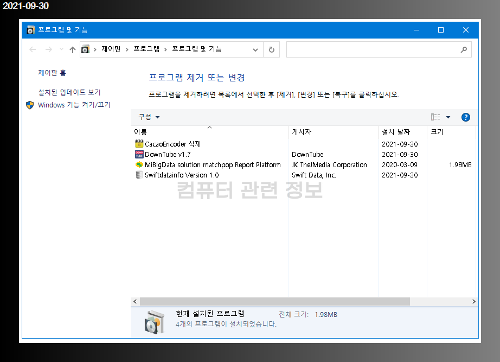Expand the chevron after 제어판 breadcrumb

(x=127, y=49)
